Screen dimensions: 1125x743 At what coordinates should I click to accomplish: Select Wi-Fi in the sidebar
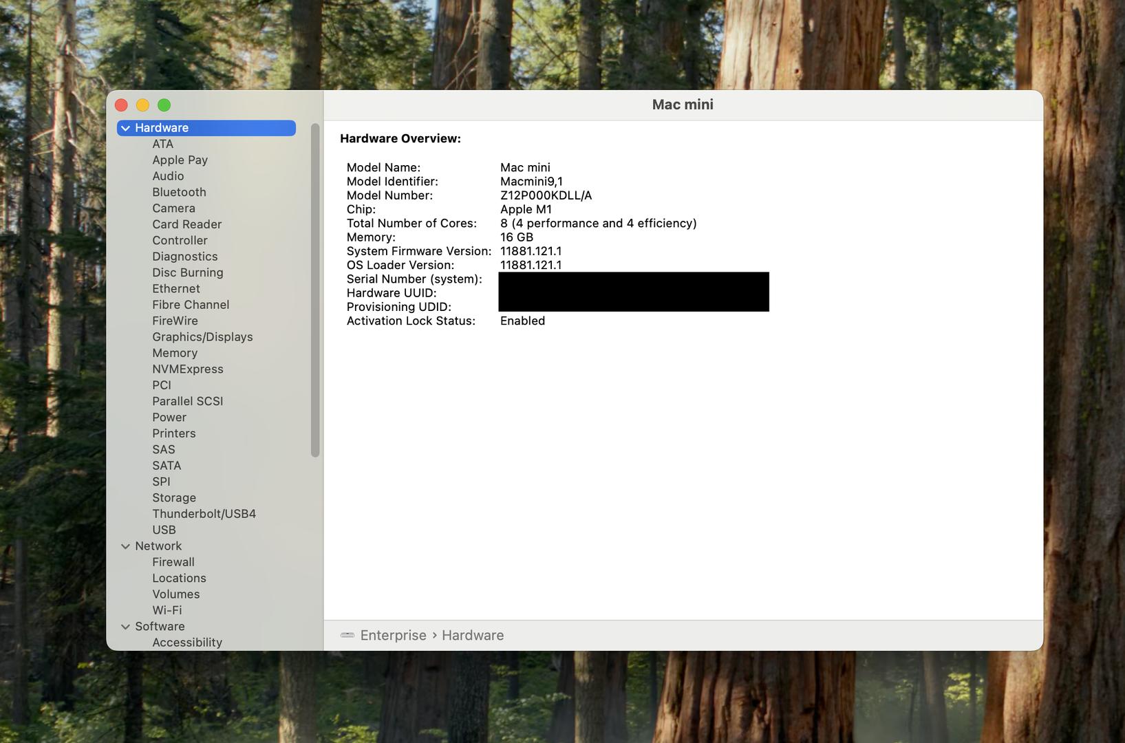(167, 610)
